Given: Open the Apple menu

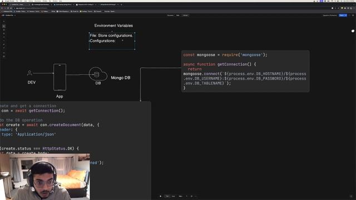Looking at the screenshot, I should 2,1.
